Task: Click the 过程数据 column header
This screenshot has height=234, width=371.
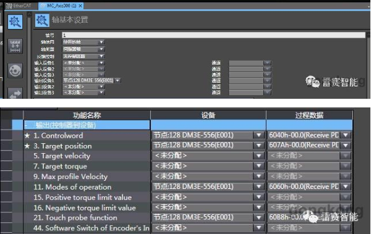Action: click(309, 115)
